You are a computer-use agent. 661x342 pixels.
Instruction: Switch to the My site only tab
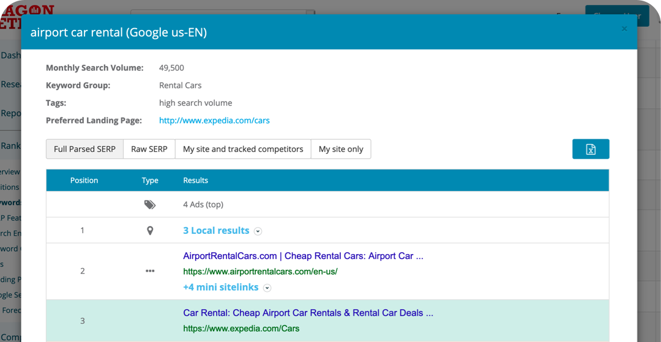(x=341, y=149)
